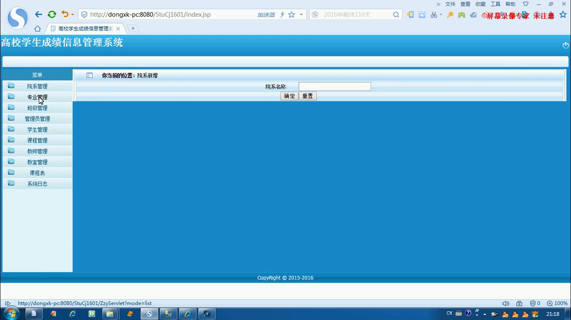This screenshot has width=571, height=320.
Task: Click the orange undo-closed-tab arrow
Action: tap(65, 14)
